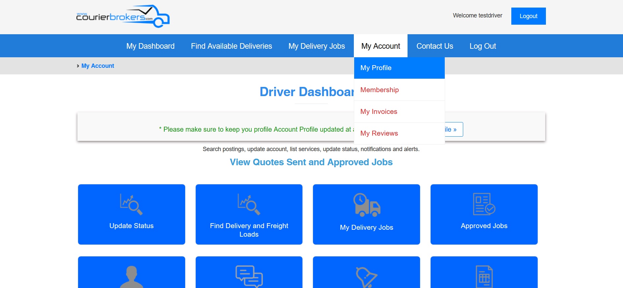Click the bell notification tile icon
The image size is (623, 288).
tap(366, 276)
